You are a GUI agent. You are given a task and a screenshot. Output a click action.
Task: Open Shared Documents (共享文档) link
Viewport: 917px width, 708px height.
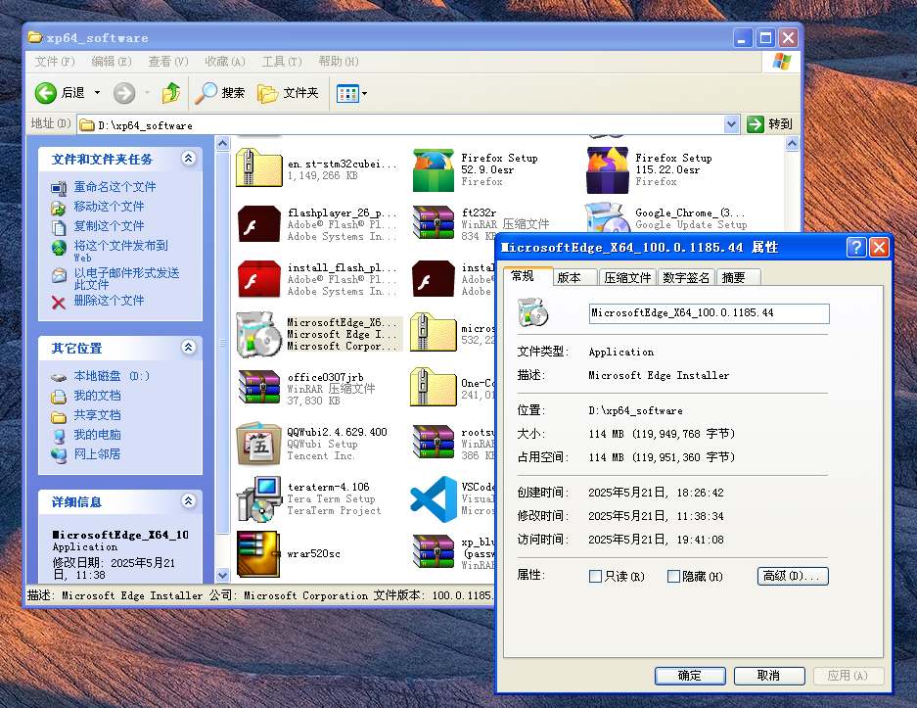(x=97, y=415)
